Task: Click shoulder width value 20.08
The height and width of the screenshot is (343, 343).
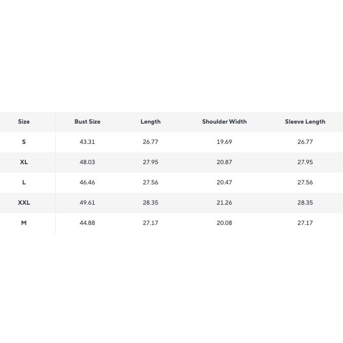Action: pyautogui.click(x=224, y=223)
